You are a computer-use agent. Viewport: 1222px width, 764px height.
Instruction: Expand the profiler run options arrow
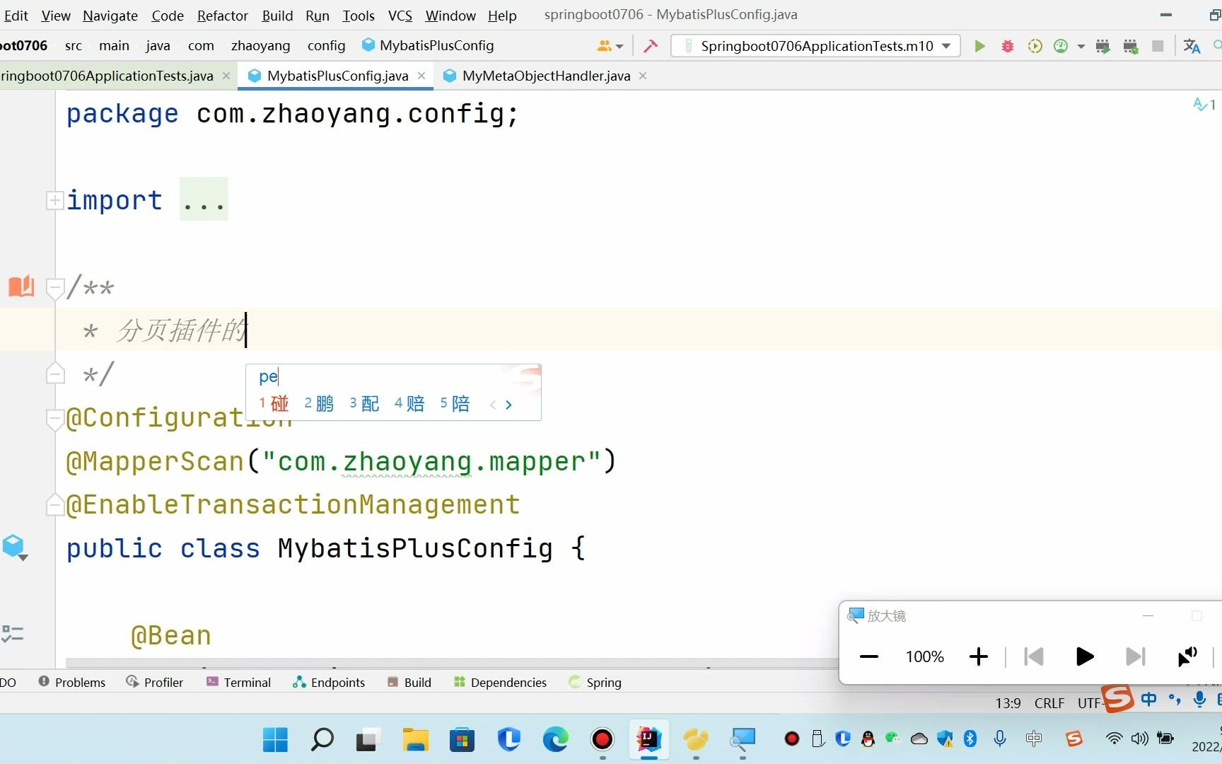coord(1081,47)
